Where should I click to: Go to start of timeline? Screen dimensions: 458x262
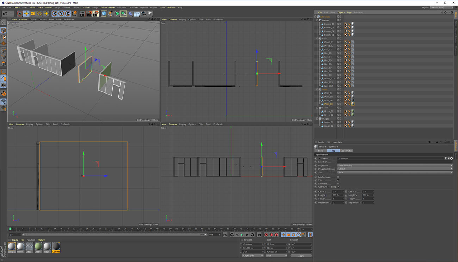tap(225, 235)
